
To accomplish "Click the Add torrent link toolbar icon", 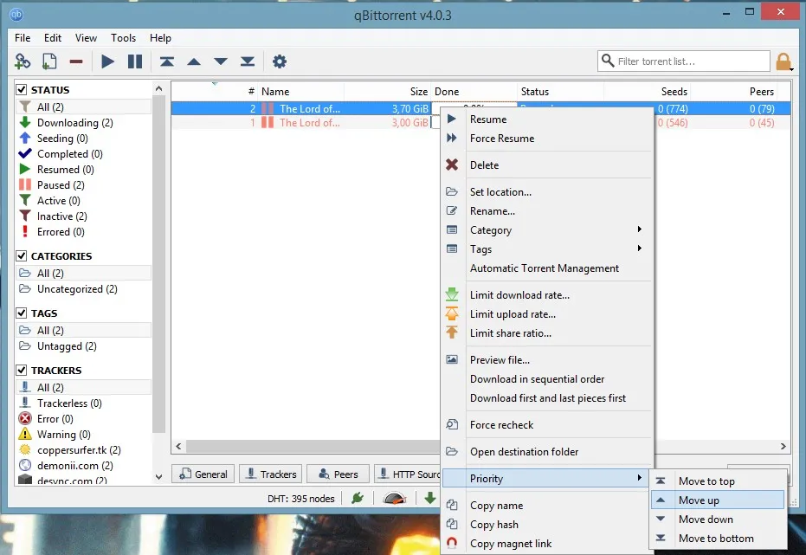I will click(x=23, y=61).
